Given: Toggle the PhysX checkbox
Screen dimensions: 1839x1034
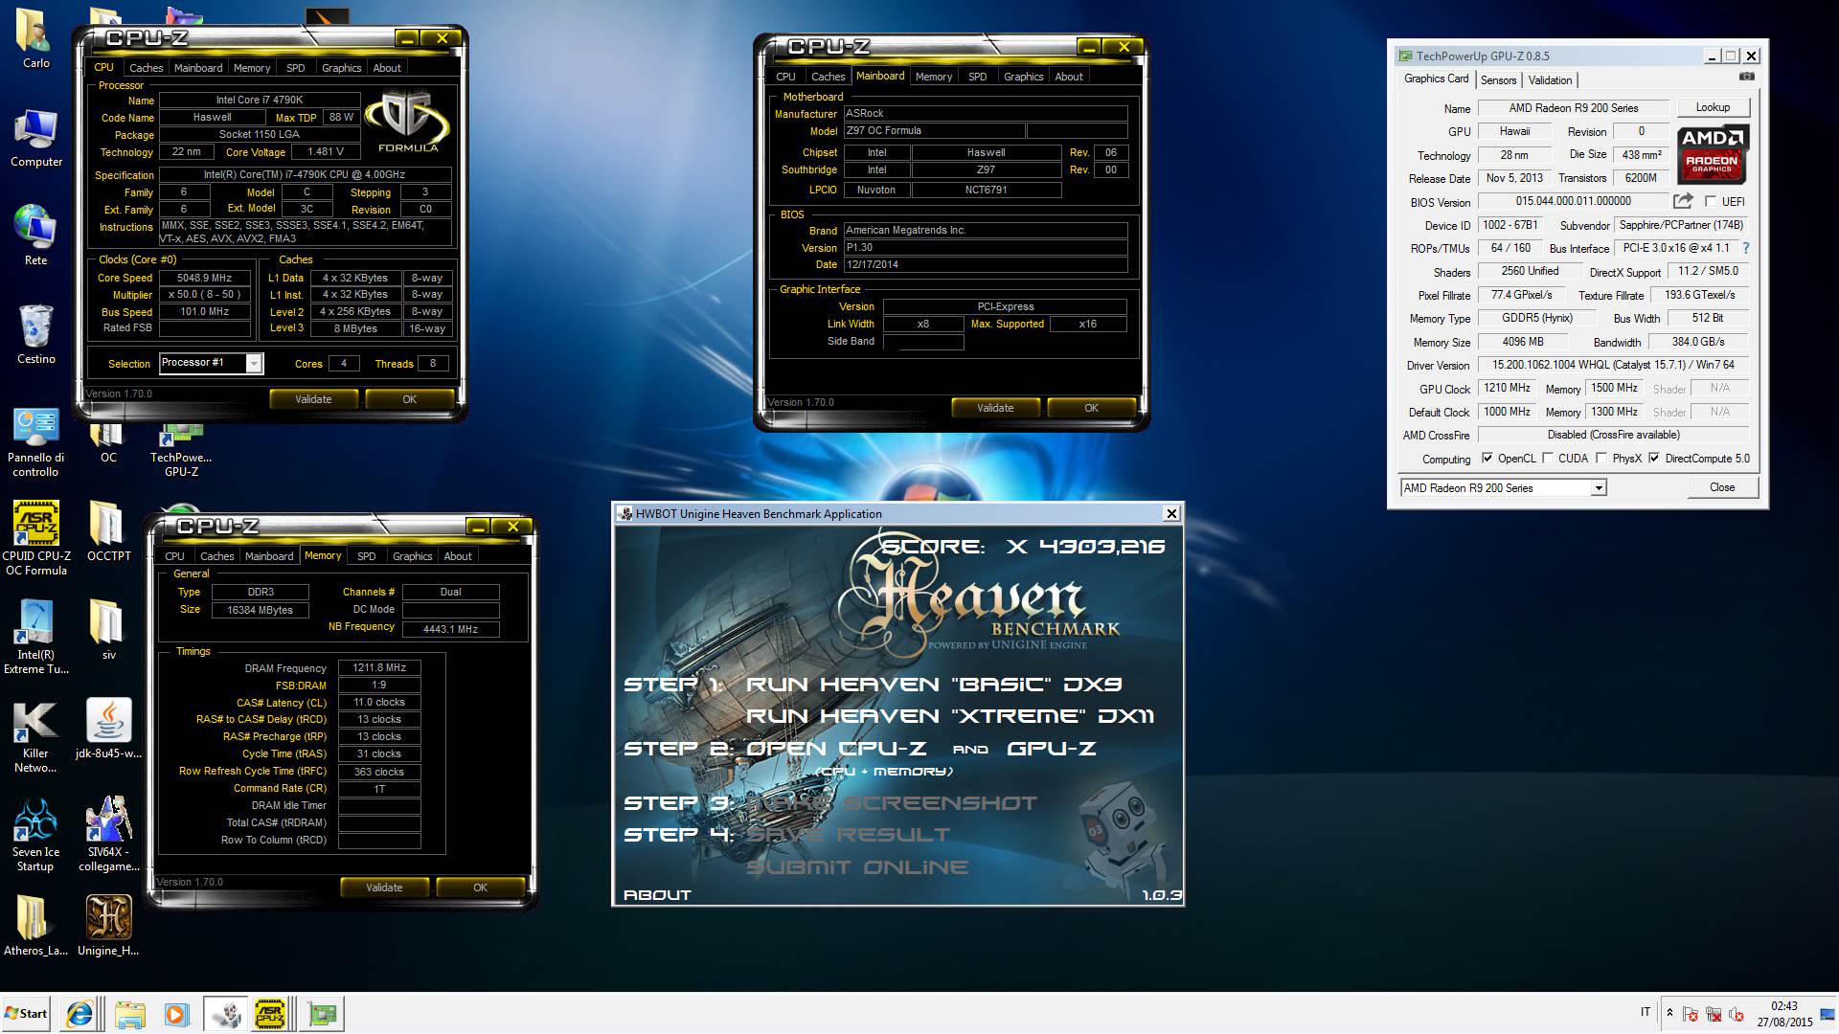Looking at the screenshot, I should 1601,459.
